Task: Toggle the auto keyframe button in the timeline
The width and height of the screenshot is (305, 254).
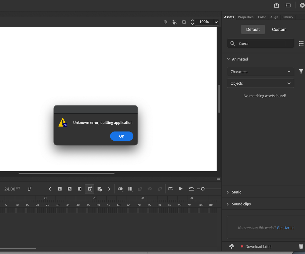Action: 89,189
